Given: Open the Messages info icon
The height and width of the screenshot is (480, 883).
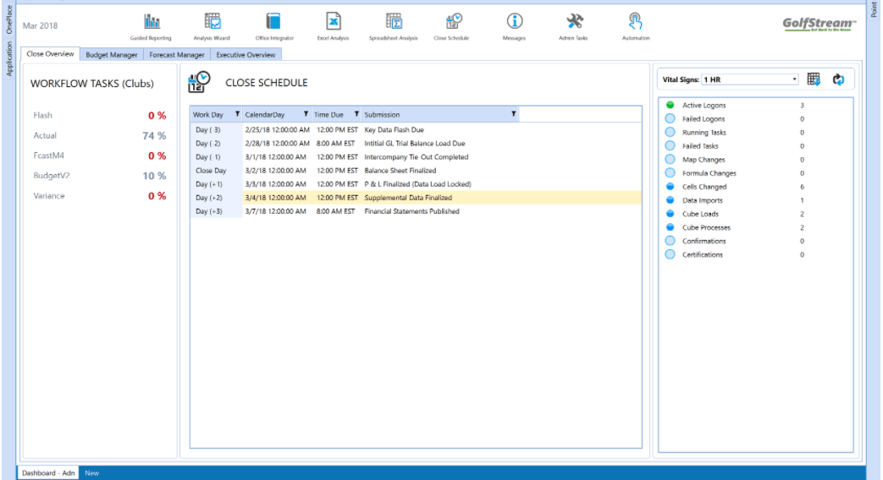Looking at the screenshot, I should pos(514,23).
